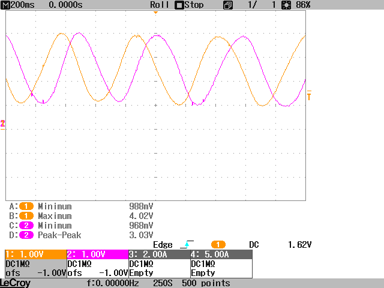Select measurement C Minimum label
Screen dimensions: 384x288
(x=55, y=226)
